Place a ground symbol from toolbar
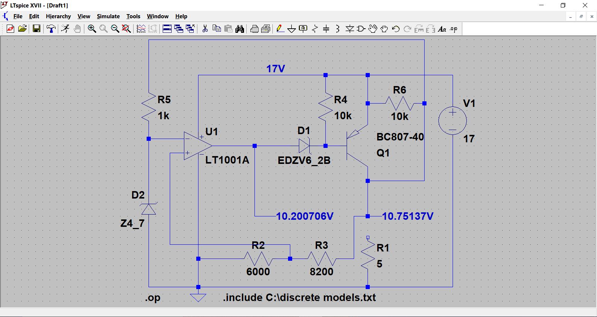This screenshot has width=597, height=317. 292,29
